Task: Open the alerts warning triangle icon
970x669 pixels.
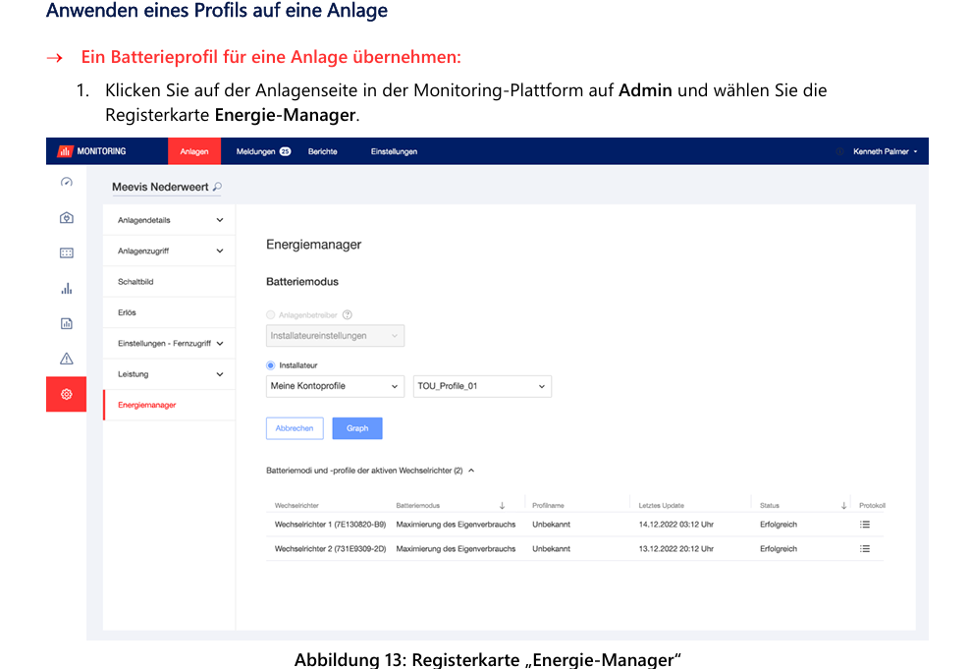Action: tap(66, 359)
